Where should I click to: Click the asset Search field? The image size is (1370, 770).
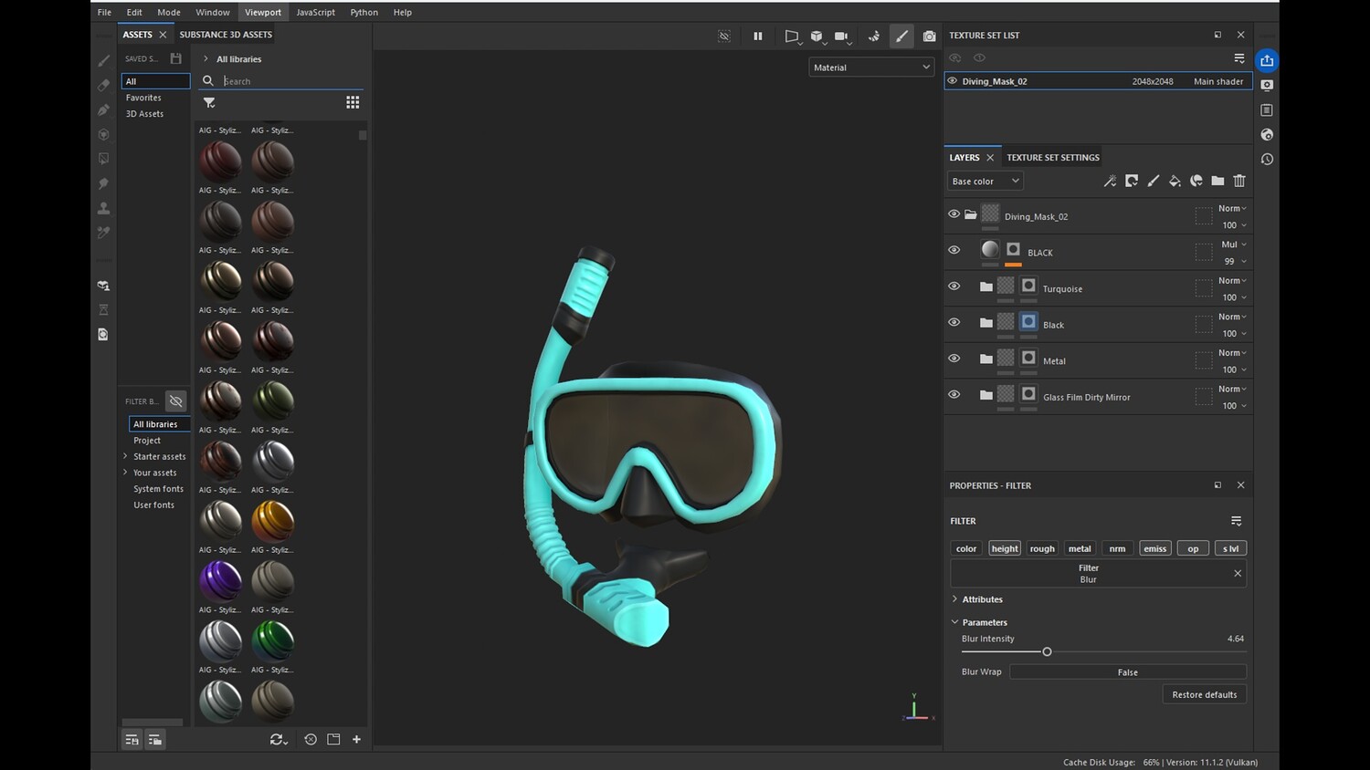pyautogui.click(x=290, y=81)
